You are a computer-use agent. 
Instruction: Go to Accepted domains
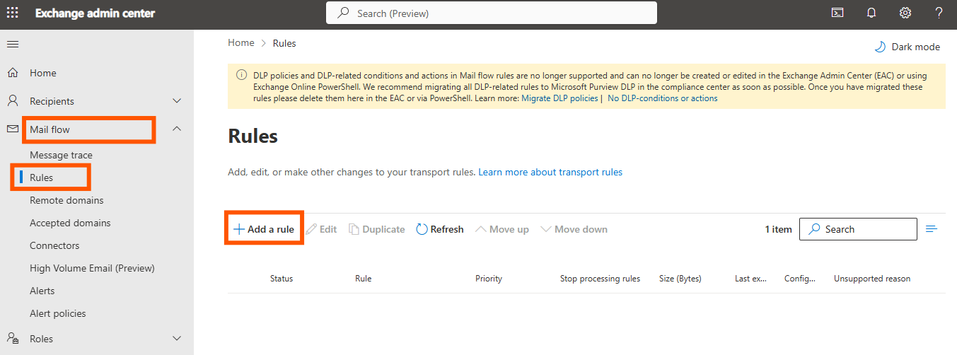pos(70,223)
